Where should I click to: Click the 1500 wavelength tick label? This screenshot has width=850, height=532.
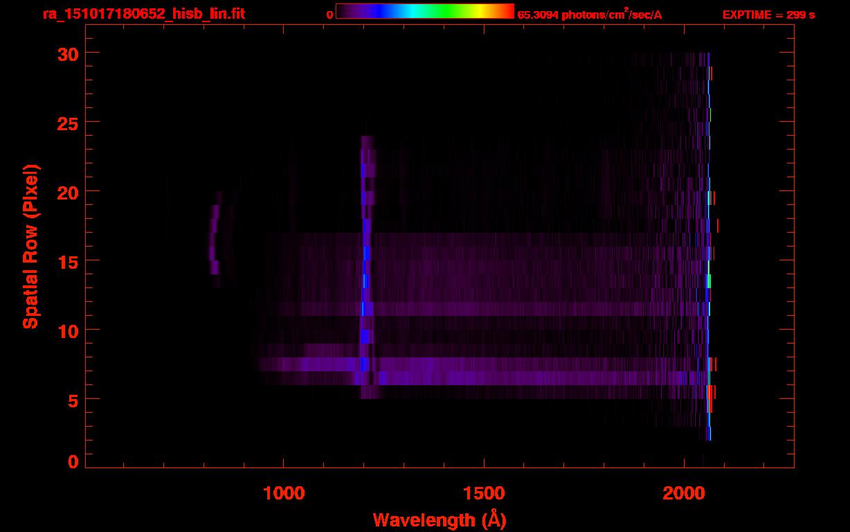pos(483,493)
